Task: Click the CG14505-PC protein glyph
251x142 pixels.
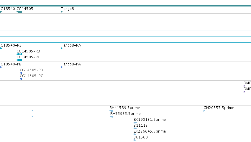Action: 21,79
